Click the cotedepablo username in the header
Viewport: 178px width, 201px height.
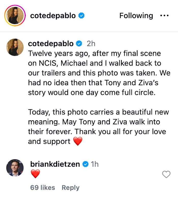coord(53,16)
